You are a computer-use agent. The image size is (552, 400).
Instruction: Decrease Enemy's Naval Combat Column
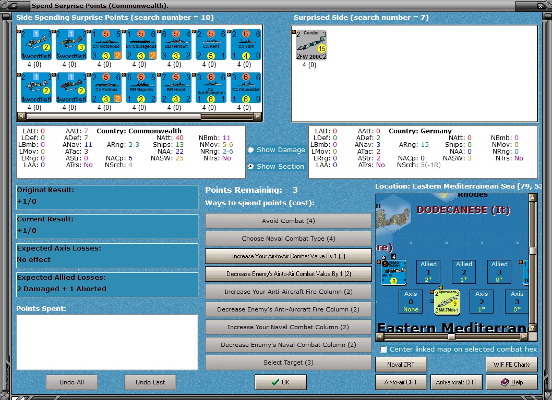[x=289, y=345]
